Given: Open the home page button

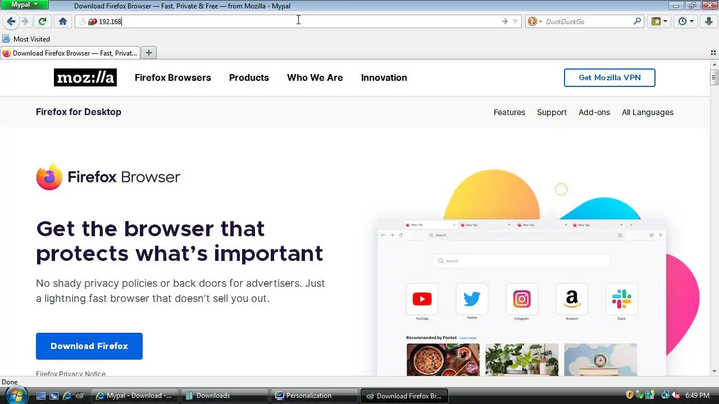Looking at the screenshot, I should (63, 21).
